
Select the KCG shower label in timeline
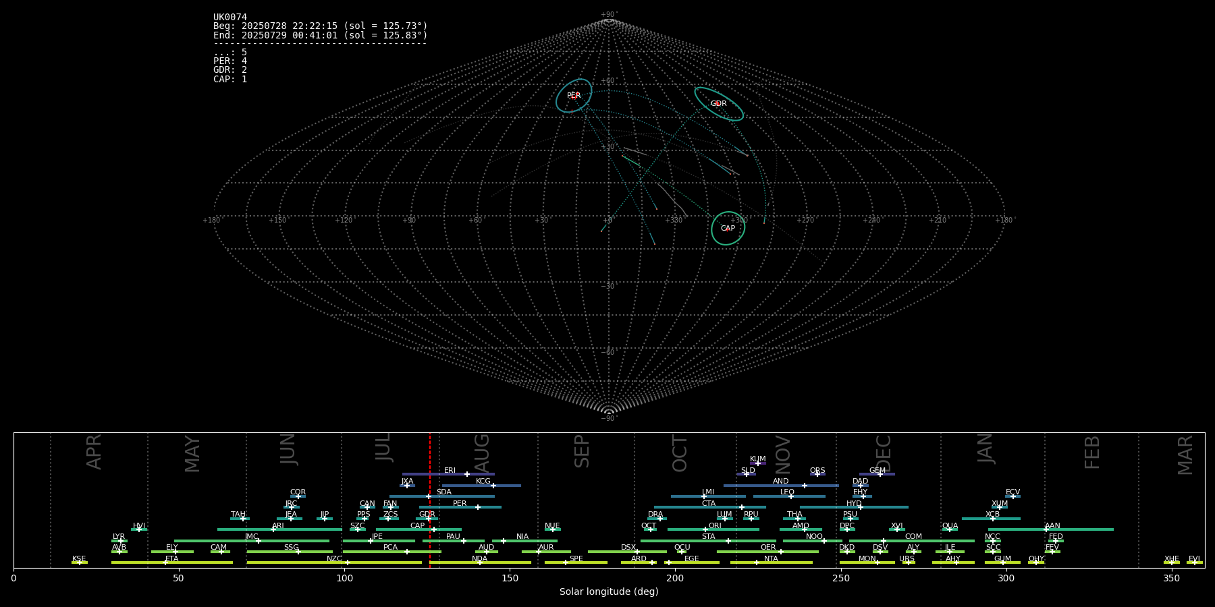pyautogui.click(x=483, y=482)
